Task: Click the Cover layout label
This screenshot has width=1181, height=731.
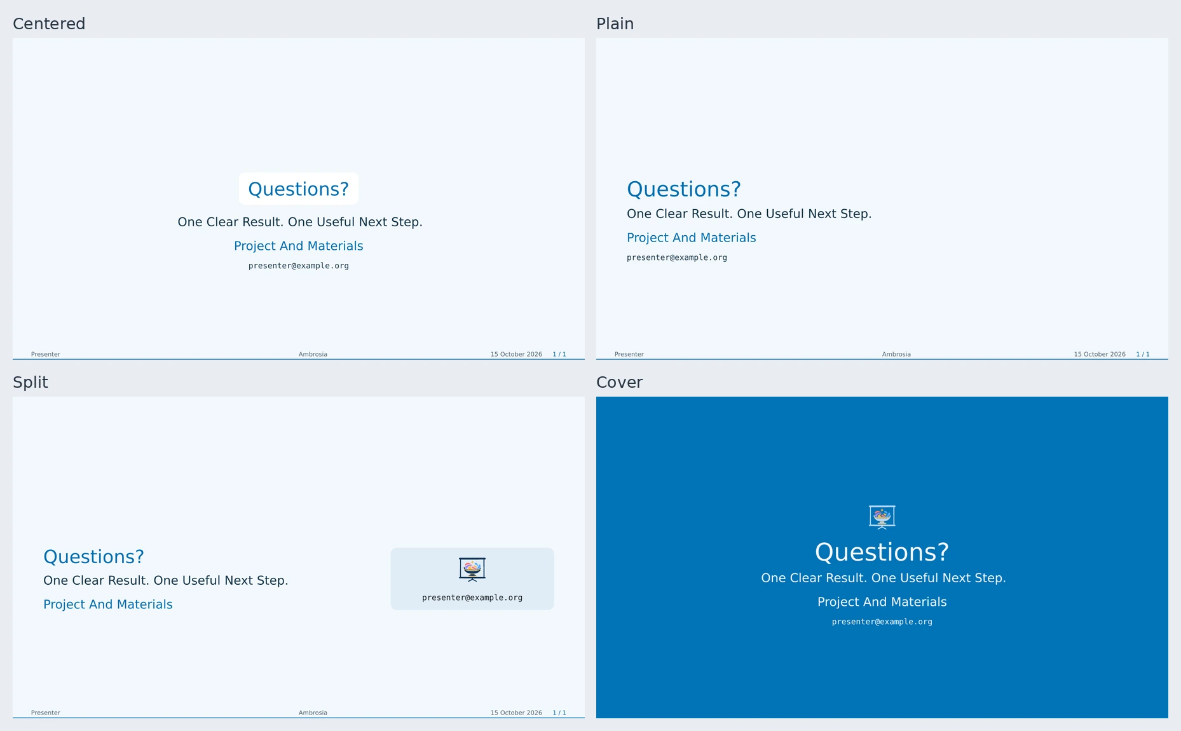Action: pos(620,382)
